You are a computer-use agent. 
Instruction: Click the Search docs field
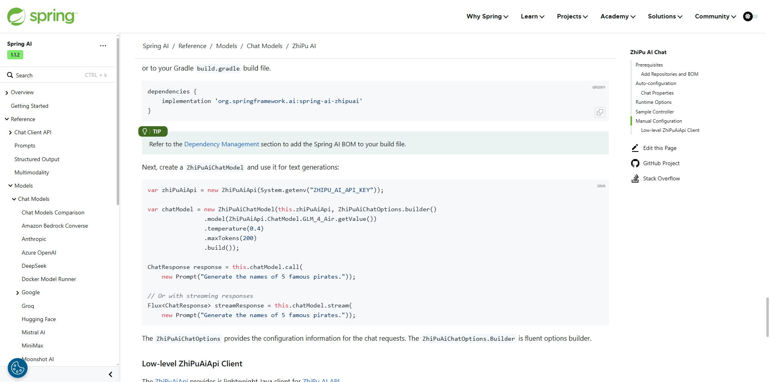pos(57,75)
